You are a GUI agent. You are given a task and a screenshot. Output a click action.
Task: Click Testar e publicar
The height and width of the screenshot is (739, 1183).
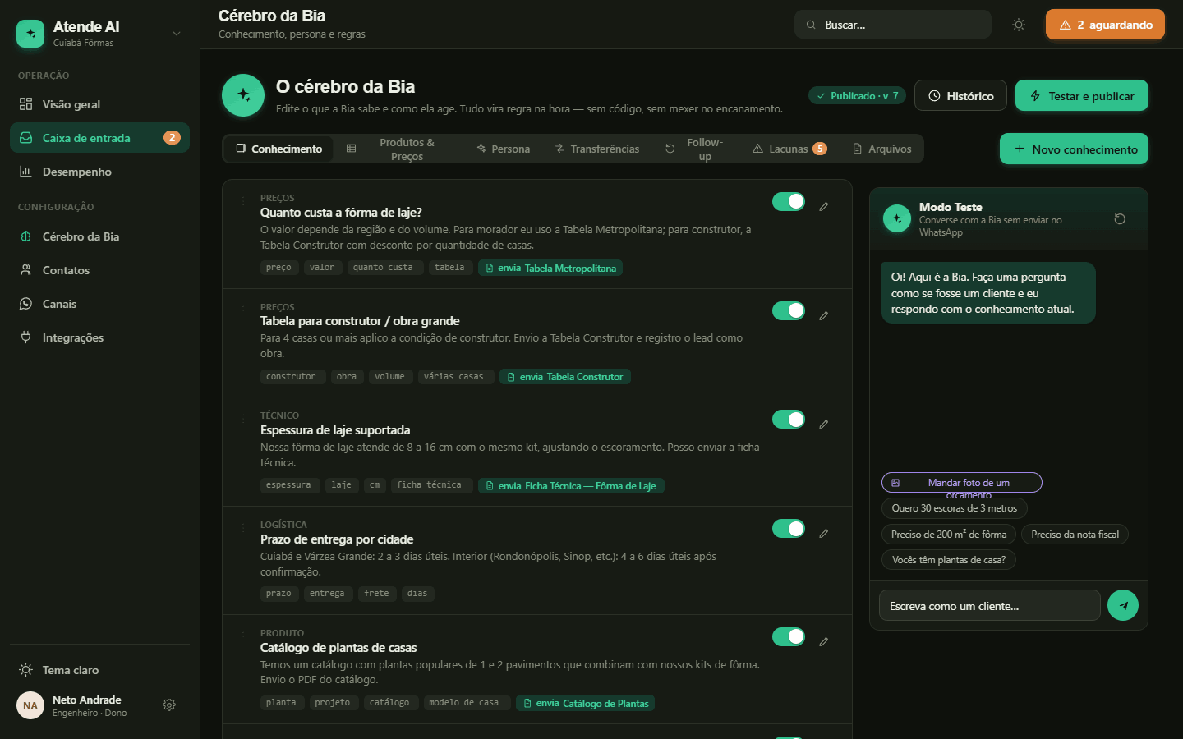click(x=1082, y=96)
